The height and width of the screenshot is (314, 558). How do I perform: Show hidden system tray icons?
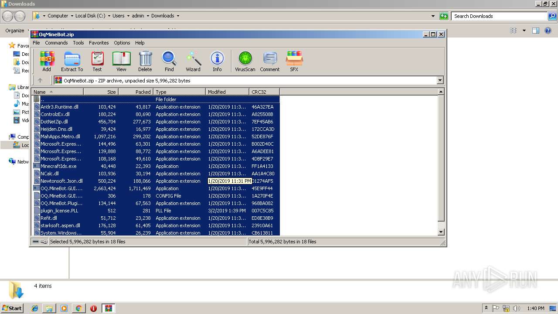point(486,308)
